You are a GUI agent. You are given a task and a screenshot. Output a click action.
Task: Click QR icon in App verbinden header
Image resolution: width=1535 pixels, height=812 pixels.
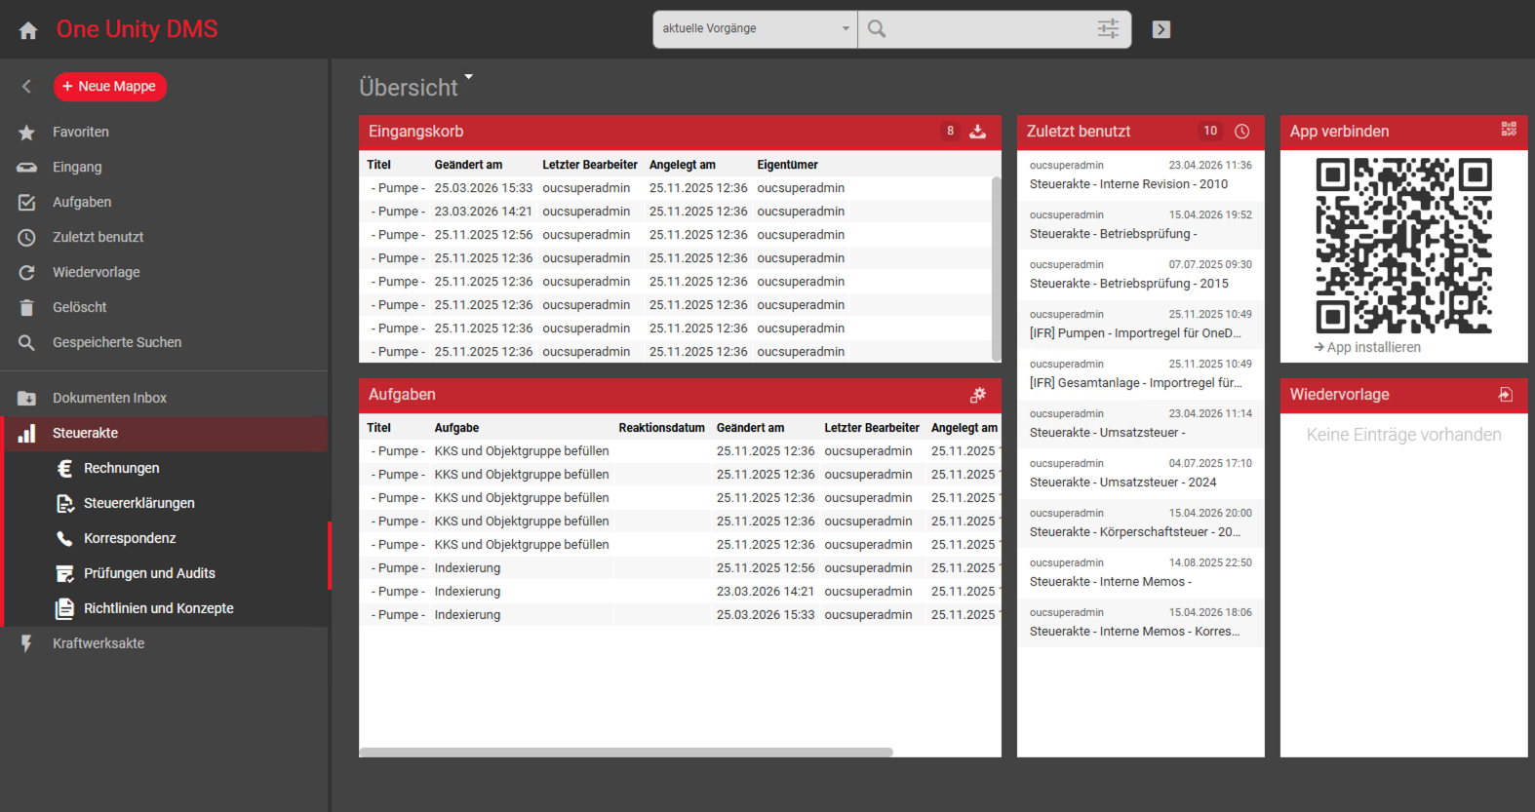point(1509,129)
